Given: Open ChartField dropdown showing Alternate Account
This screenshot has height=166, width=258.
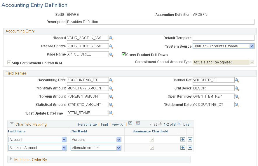Looking at the screenshot, I should pos(96,148).
